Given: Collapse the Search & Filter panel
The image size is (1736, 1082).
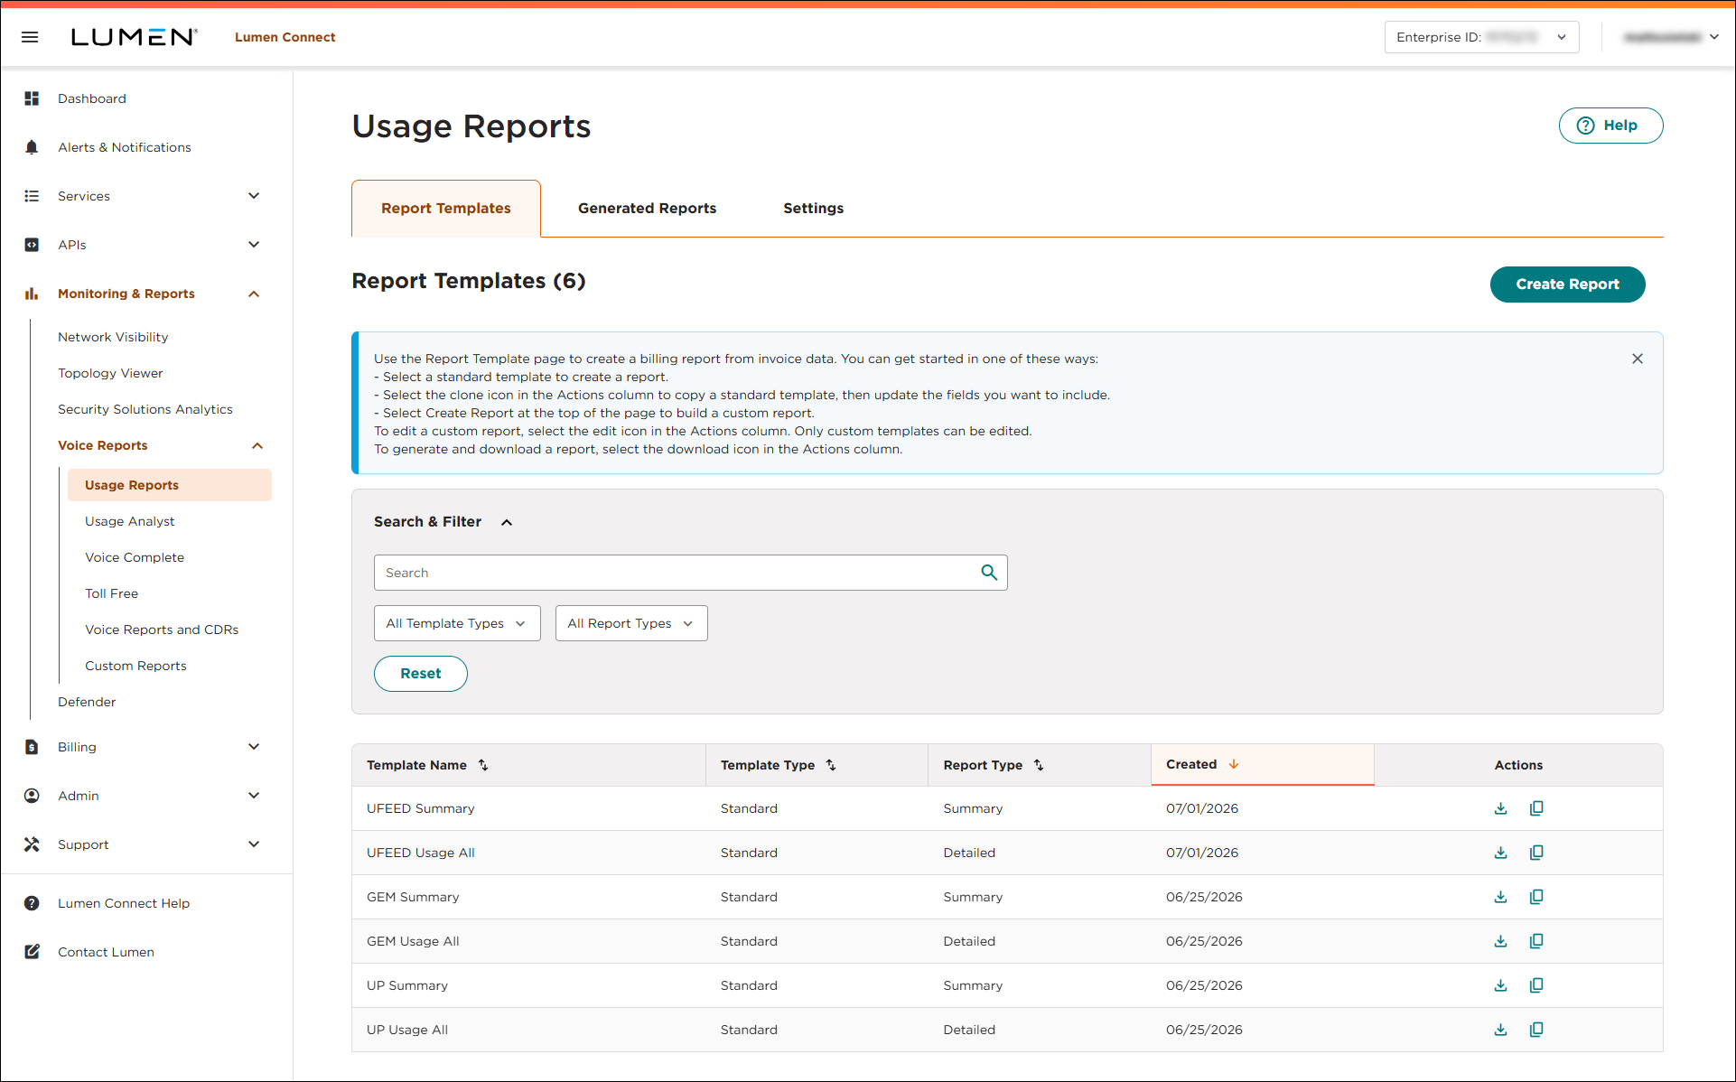Looking at the screenshot, I should coord(507,522).
